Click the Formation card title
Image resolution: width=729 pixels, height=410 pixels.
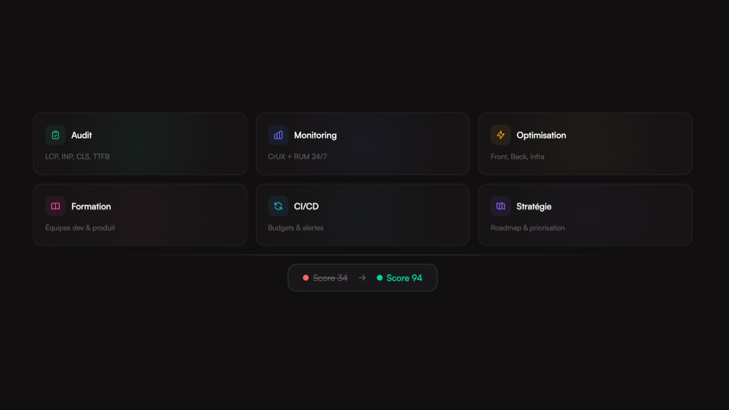pos(91,206)
